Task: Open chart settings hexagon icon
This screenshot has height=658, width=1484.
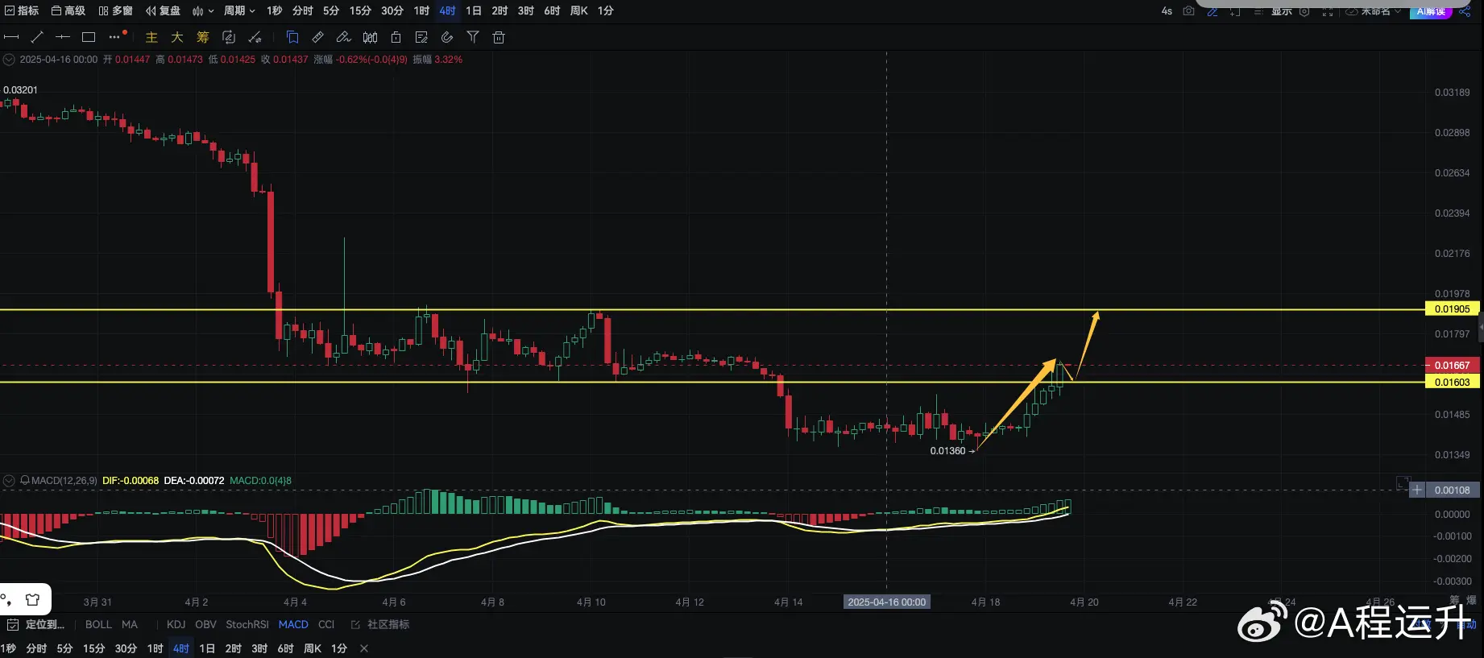Action: pos(1304,11)
